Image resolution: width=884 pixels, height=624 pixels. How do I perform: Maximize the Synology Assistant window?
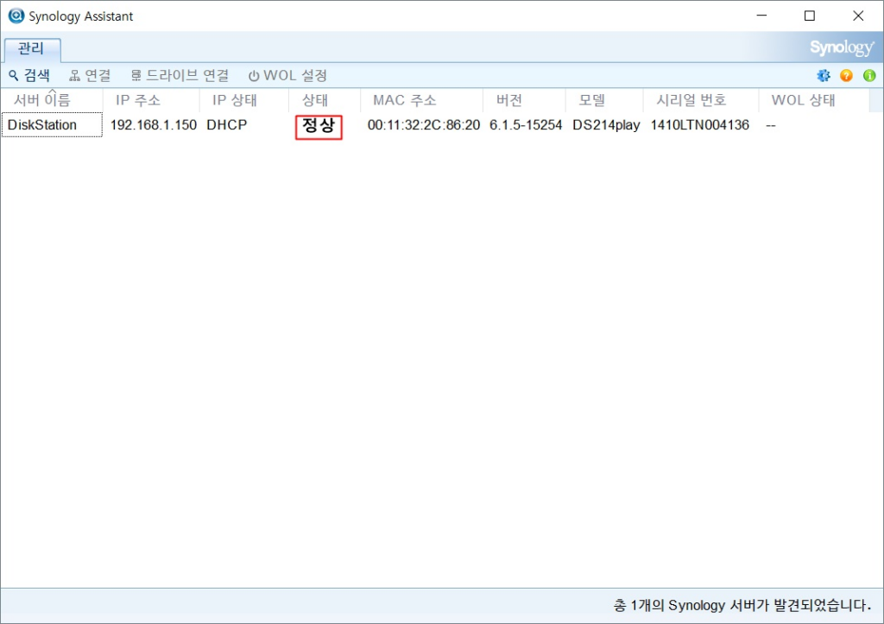tap(810, 16)
